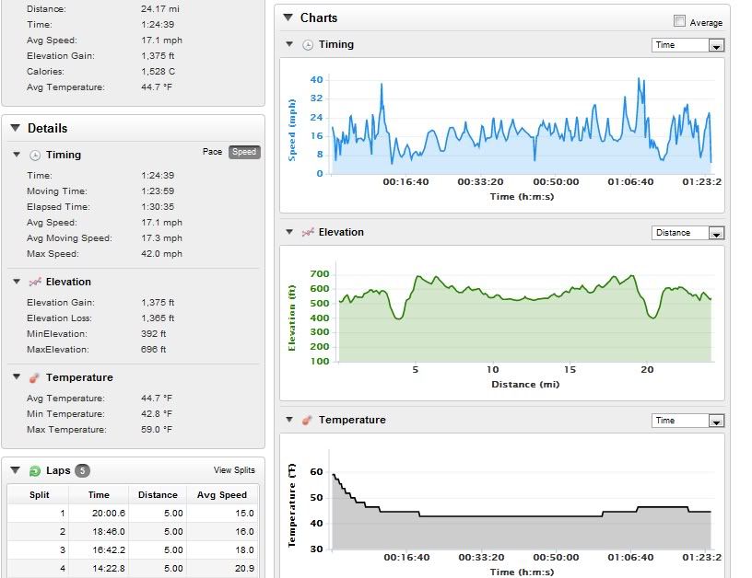Click the green Laps refresh icon
The height and width of the screenshot is (578, 752).
click(x=35, y=471)
